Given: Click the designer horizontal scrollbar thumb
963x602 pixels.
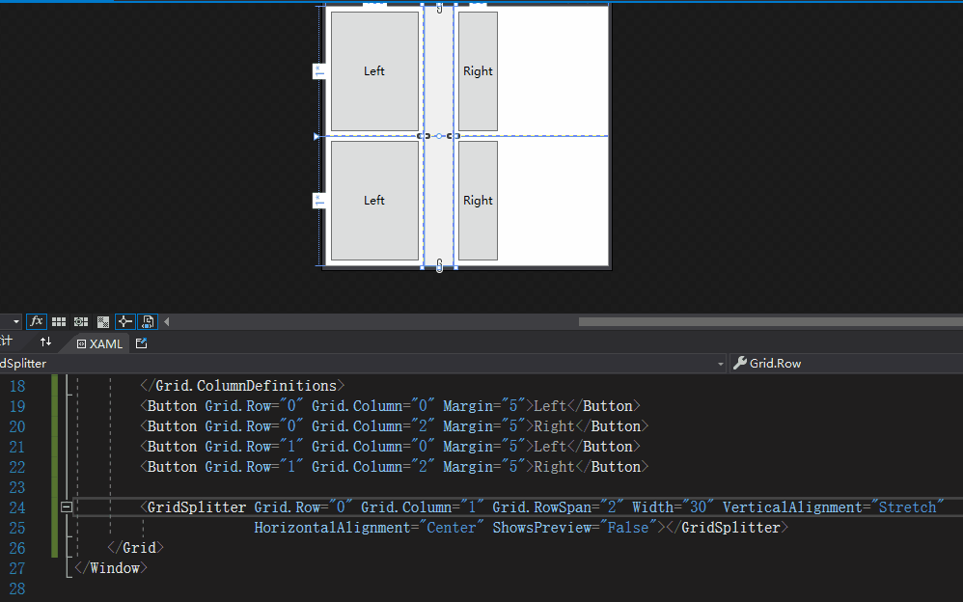Looking at the screenshot, I should 771,322.
